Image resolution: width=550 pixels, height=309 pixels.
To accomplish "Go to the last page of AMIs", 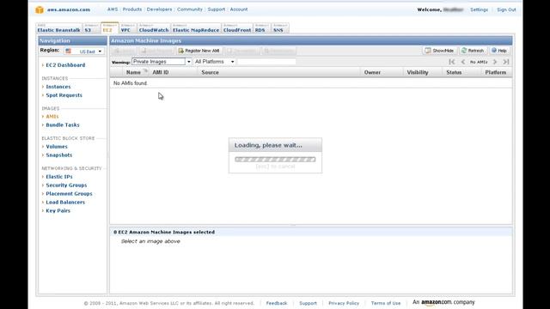I will pos(506,62).
